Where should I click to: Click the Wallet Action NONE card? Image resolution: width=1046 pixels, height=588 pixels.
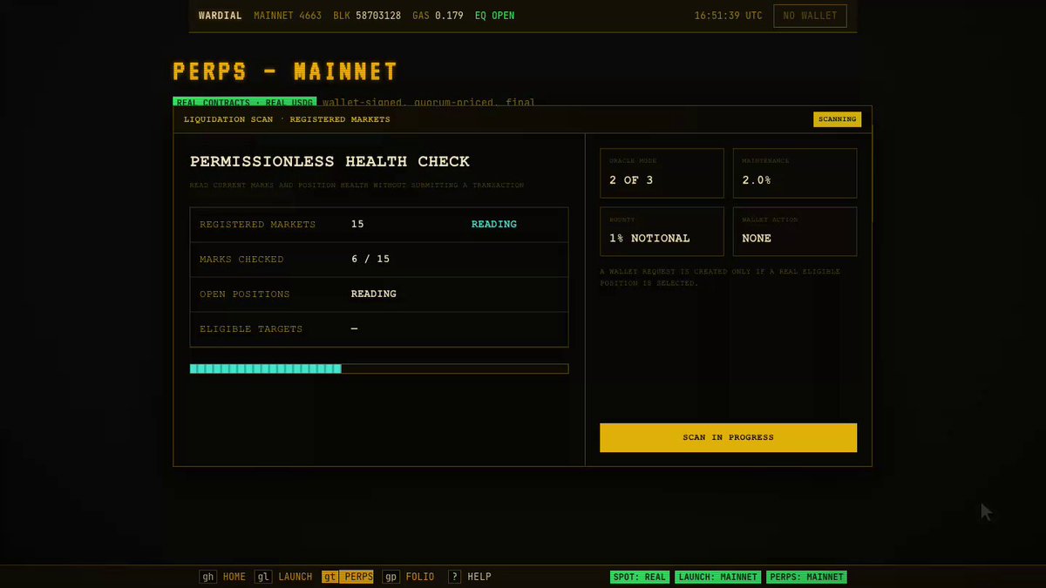(795, 231)
